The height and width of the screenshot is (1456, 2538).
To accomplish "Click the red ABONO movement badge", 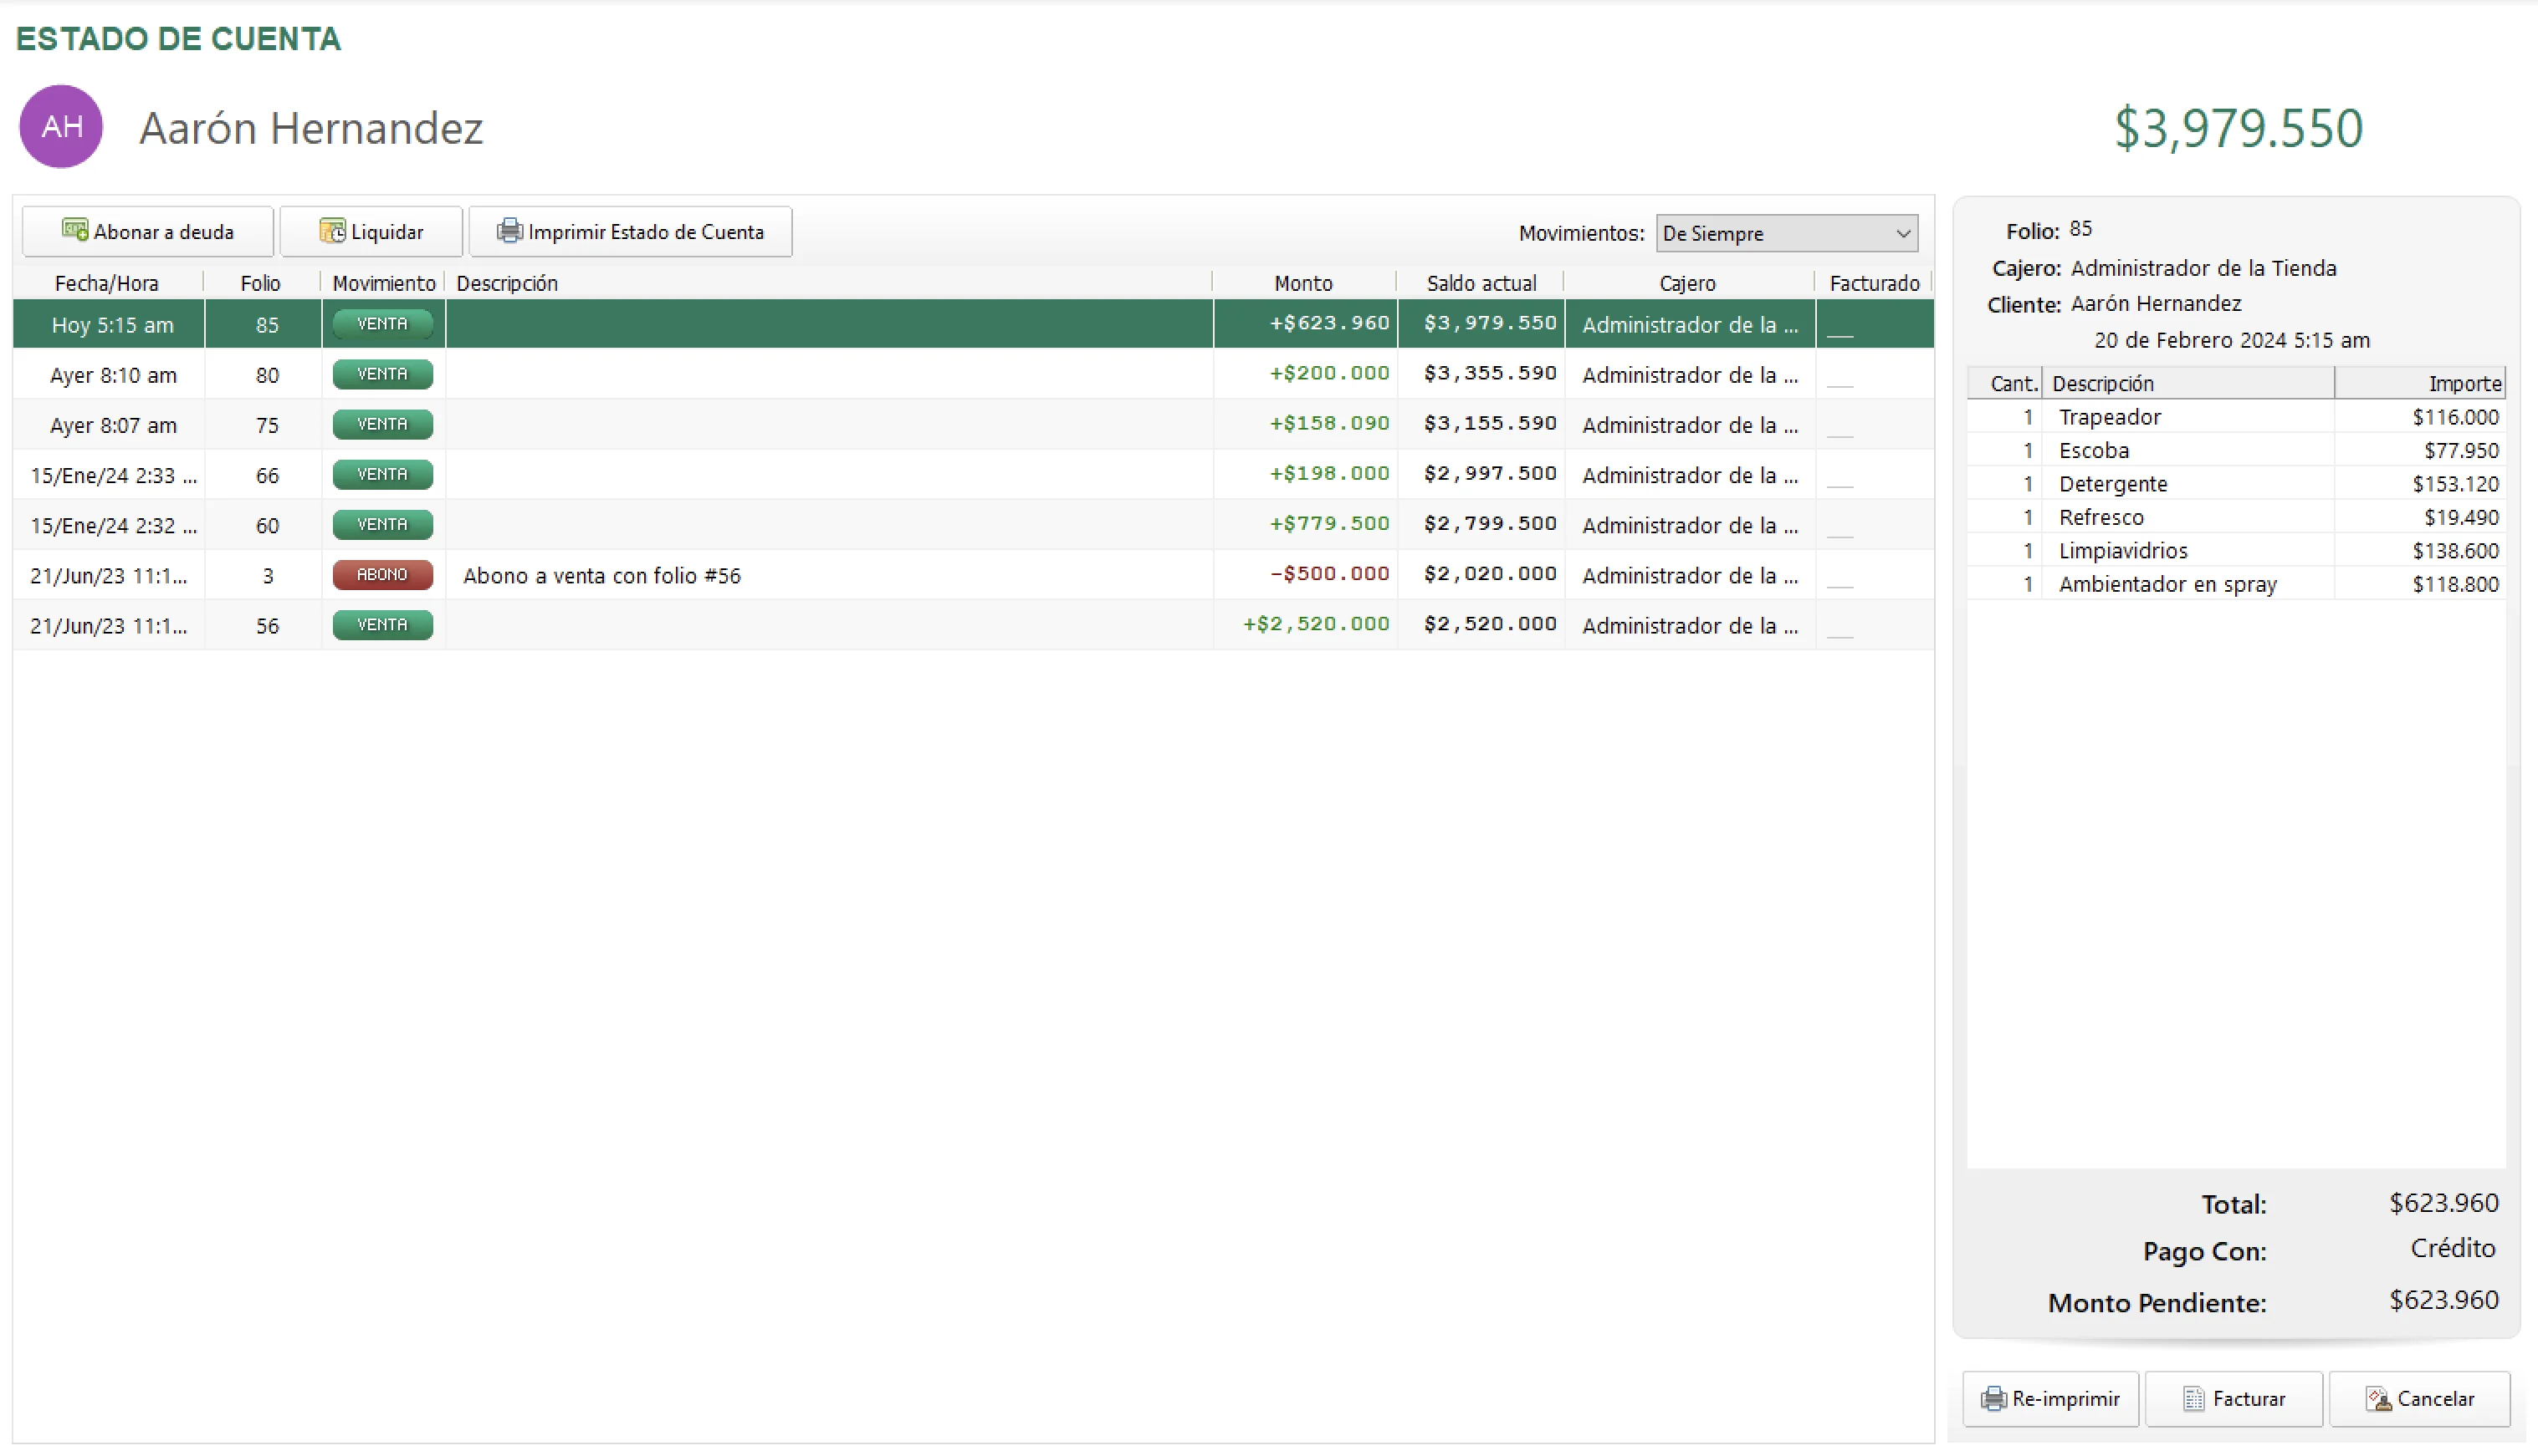I will pyautogui.click(x=382, y=575).
